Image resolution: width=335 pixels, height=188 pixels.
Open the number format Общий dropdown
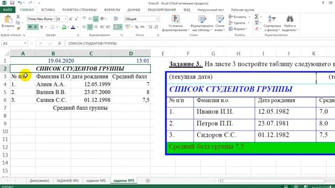[157, 19]
